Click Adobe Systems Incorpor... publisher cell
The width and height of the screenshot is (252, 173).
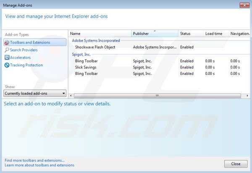pyautogui.click(x=155, y=47)
